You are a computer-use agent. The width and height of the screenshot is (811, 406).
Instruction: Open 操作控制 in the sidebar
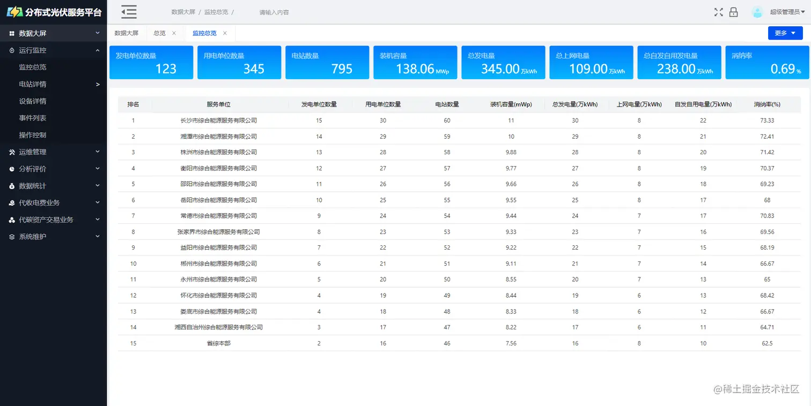click(x=33, y=135)
